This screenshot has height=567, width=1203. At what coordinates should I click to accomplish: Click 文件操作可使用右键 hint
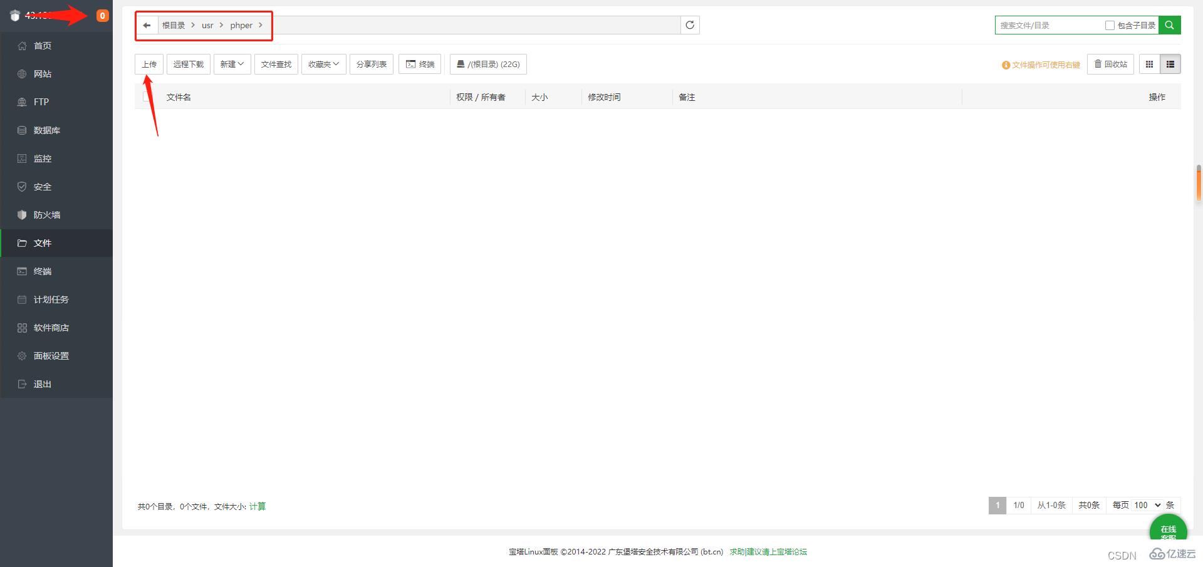[1041, 65]
